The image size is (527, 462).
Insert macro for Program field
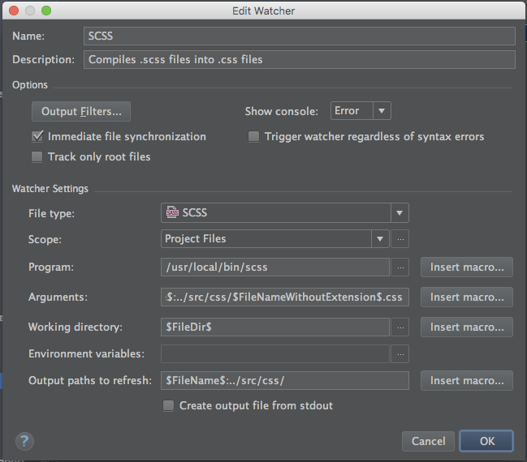[x=466, y=267]
